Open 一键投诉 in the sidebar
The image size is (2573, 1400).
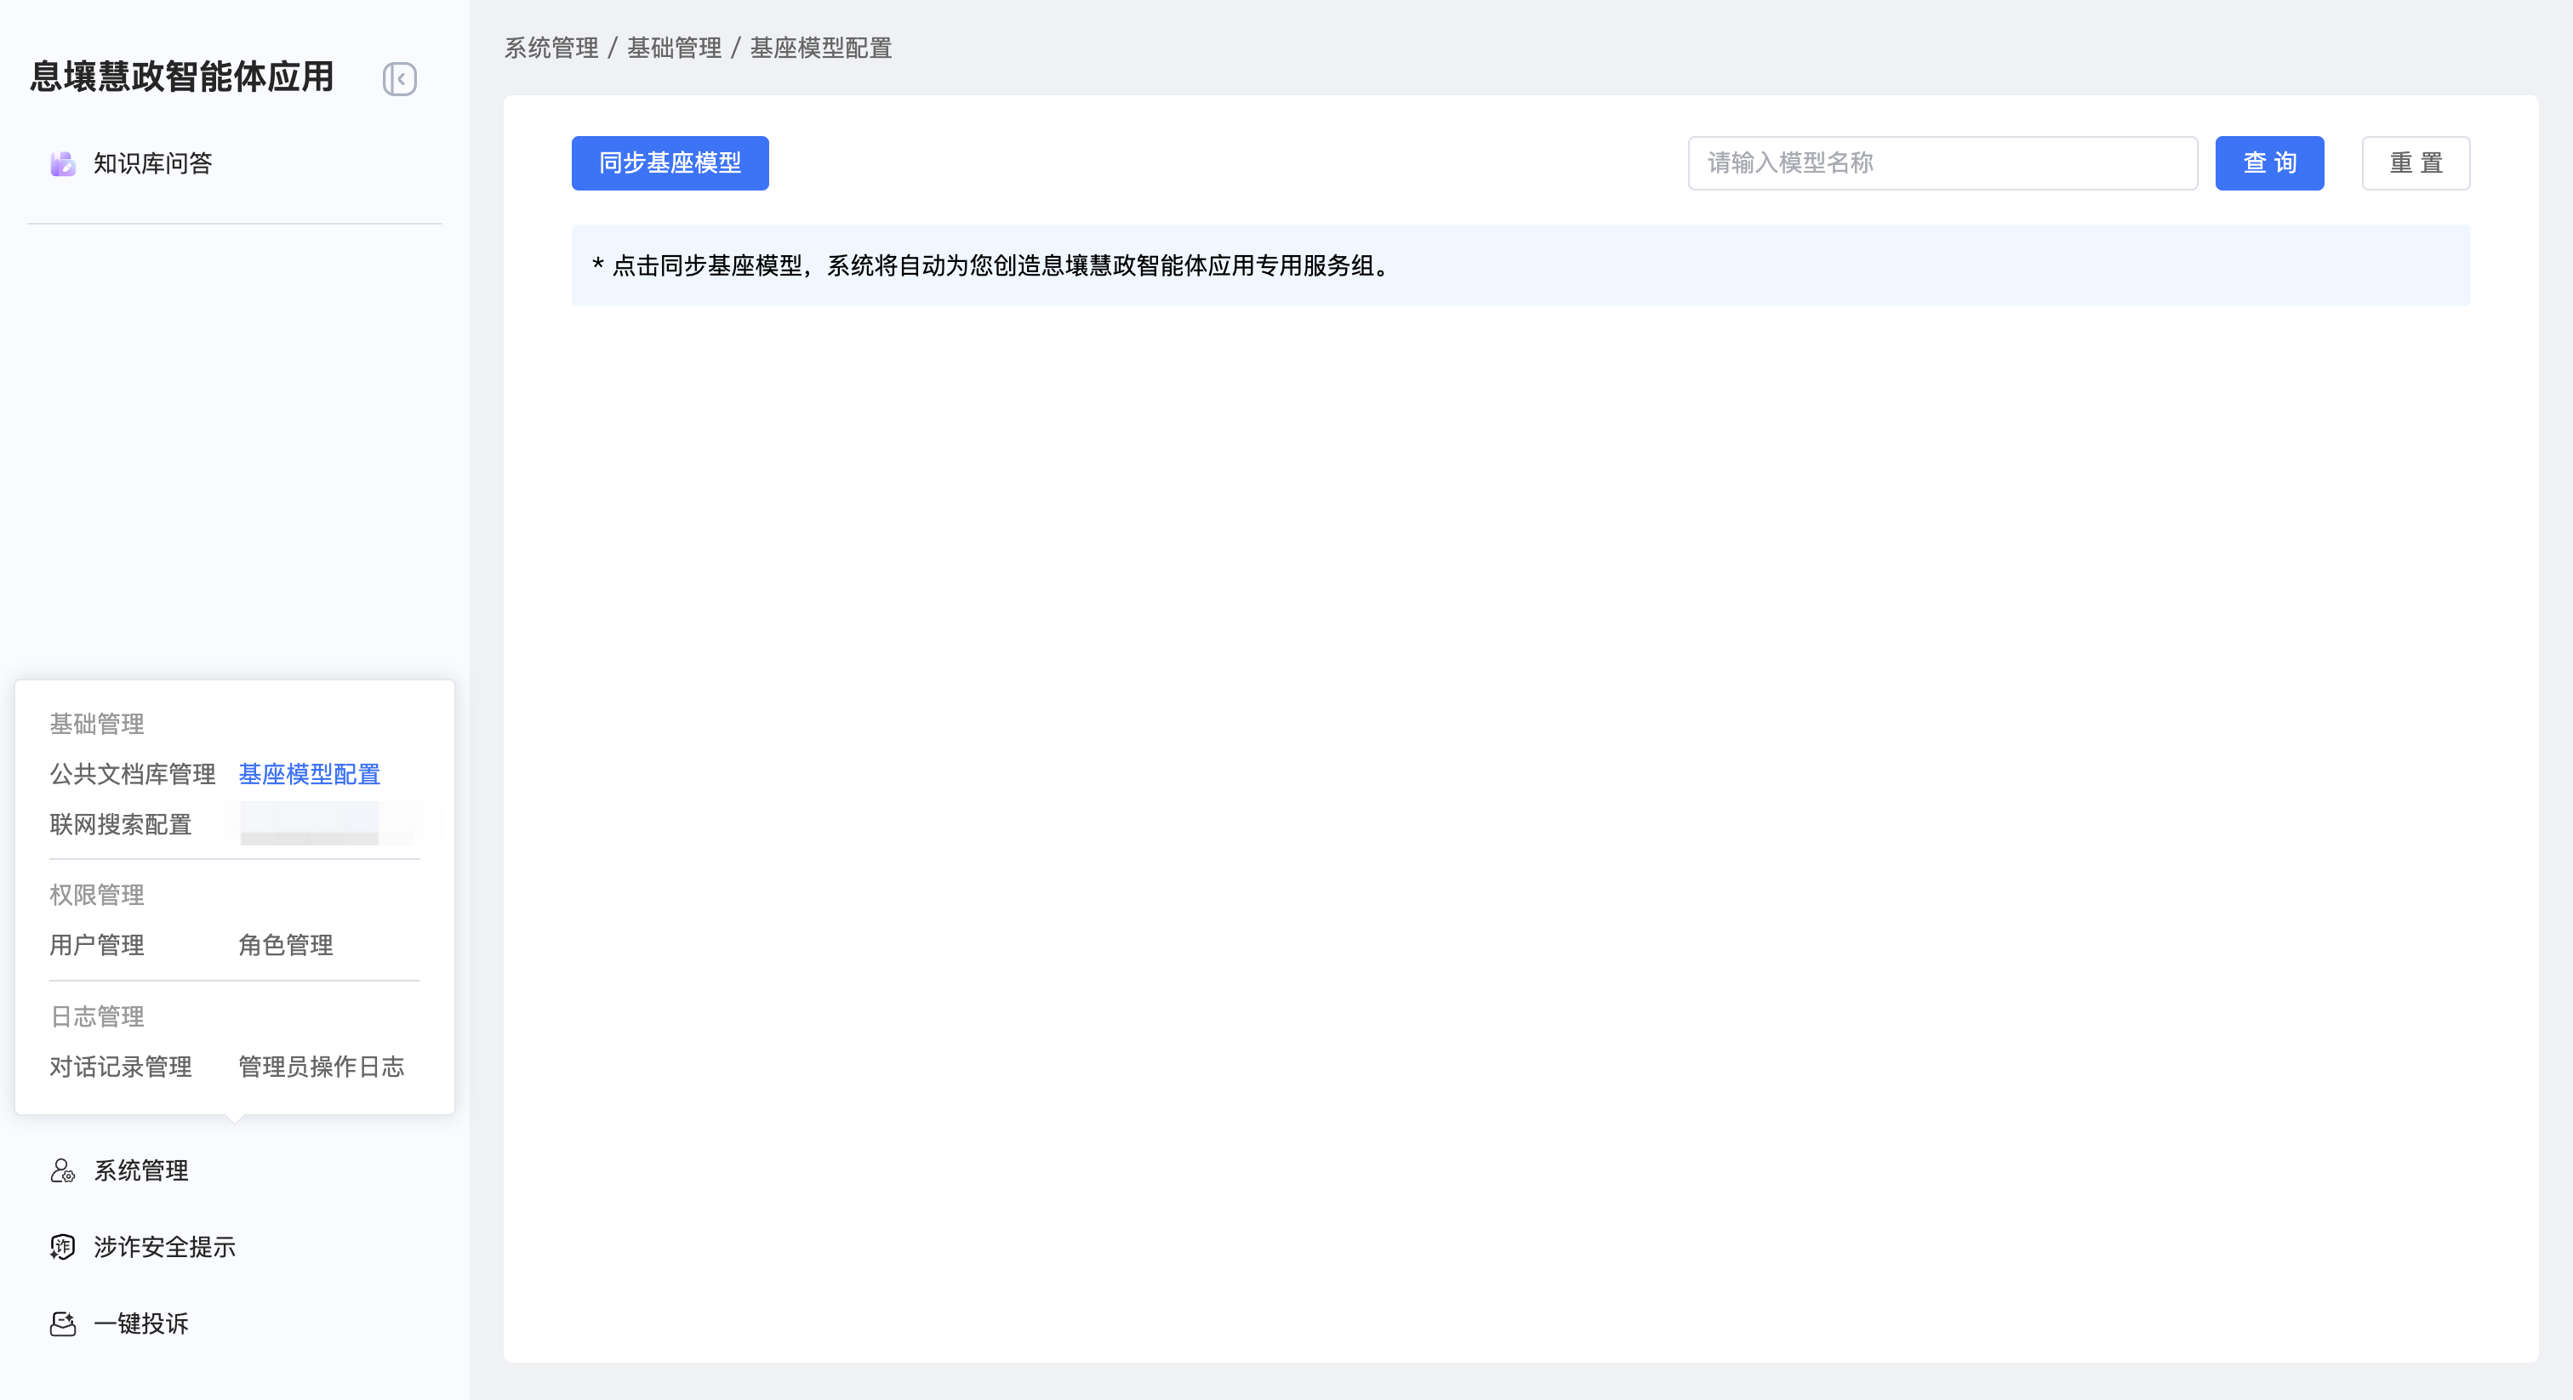(141, 1324)
